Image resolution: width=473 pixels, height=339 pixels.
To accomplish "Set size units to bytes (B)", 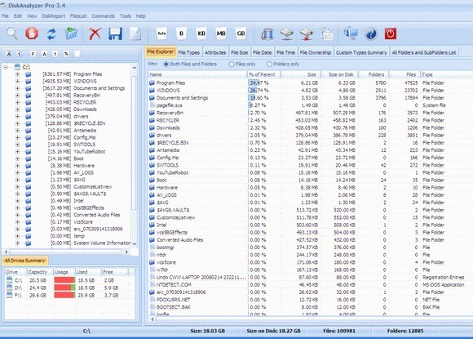I will pyautogui.click(x=181, y=33).
